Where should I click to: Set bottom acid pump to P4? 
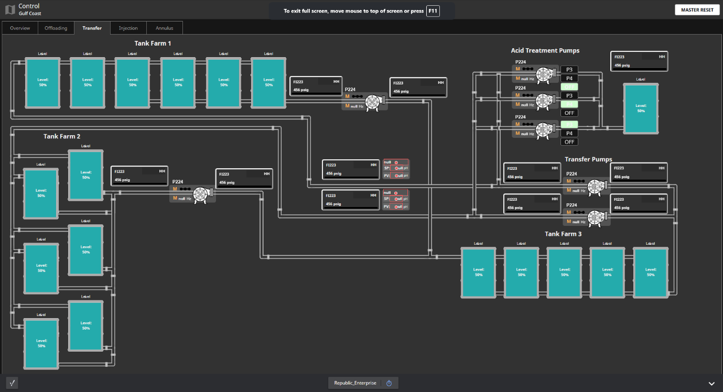[x=569, y=133]
